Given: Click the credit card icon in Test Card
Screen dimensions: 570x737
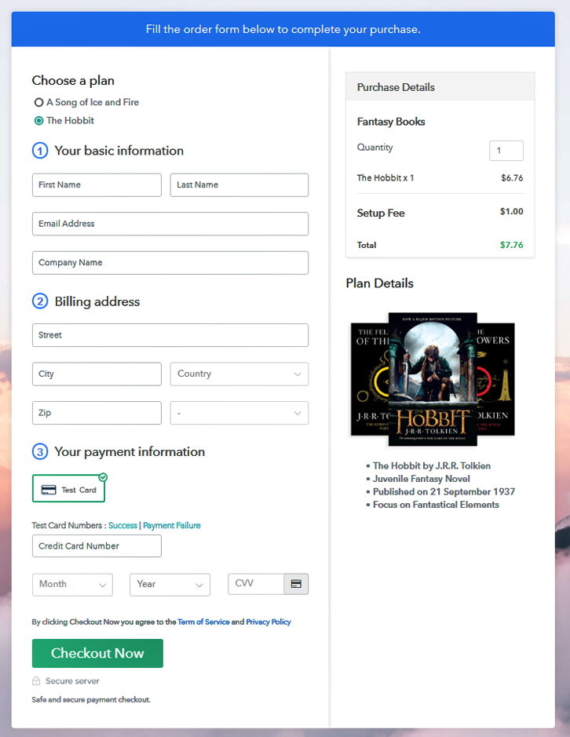Looking at the screenshot, I should [49, 490].
